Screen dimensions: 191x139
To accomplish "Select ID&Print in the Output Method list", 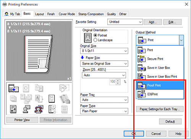I will point(160,94).
